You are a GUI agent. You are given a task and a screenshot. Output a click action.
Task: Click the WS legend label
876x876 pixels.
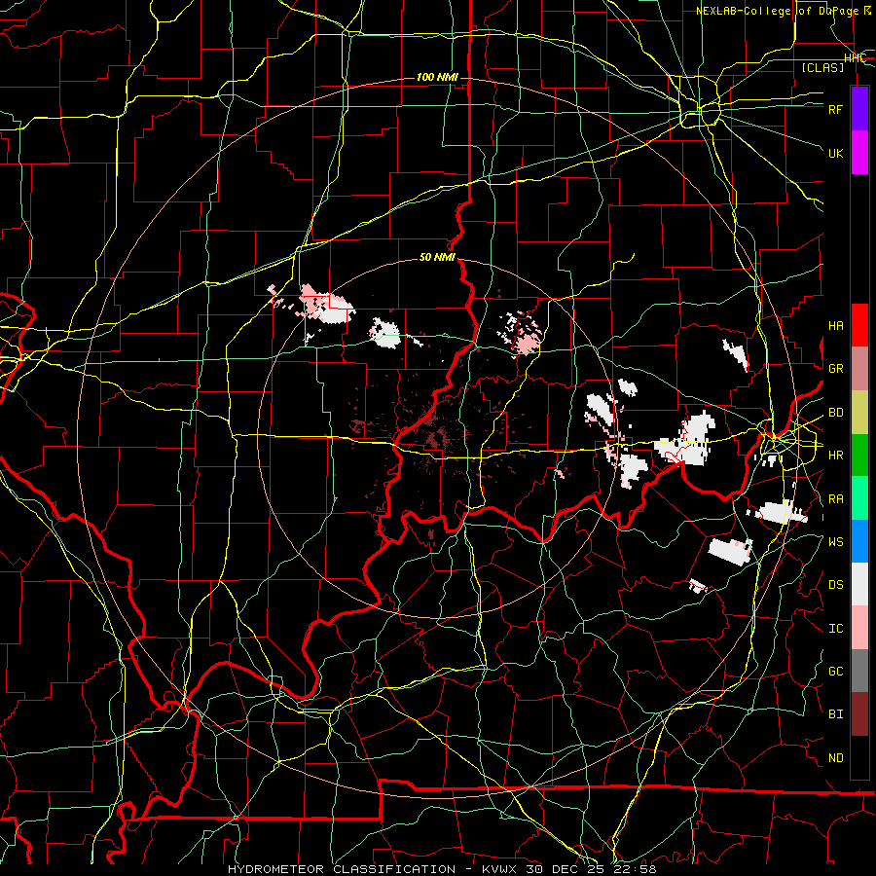click(x=836, y=542)
